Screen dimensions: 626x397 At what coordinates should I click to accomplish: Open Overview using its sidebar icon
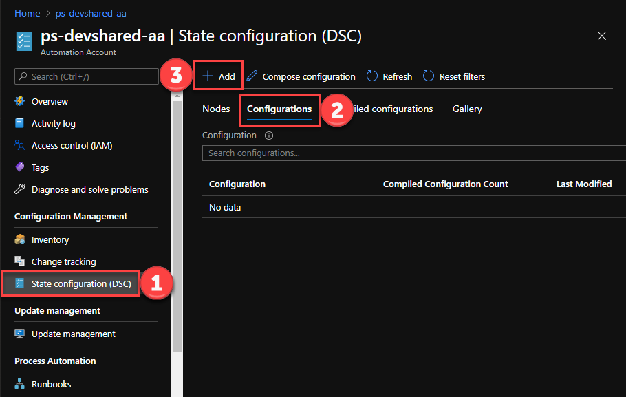pyautogui.click(x=20, y=100)
